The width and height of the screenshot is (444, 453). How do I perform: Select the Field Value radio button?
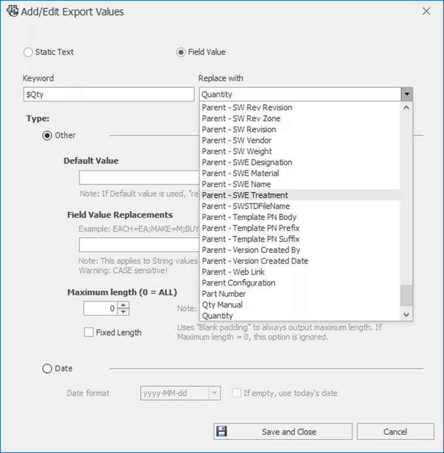181,52
